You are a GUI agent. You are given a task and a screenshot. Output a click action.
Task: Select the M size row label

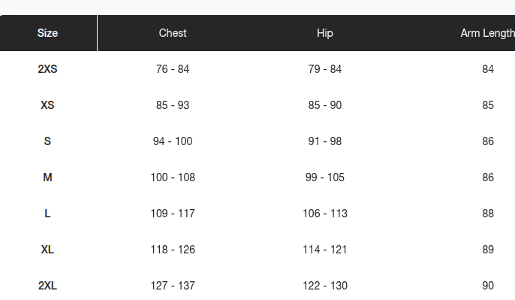point(47,177)
